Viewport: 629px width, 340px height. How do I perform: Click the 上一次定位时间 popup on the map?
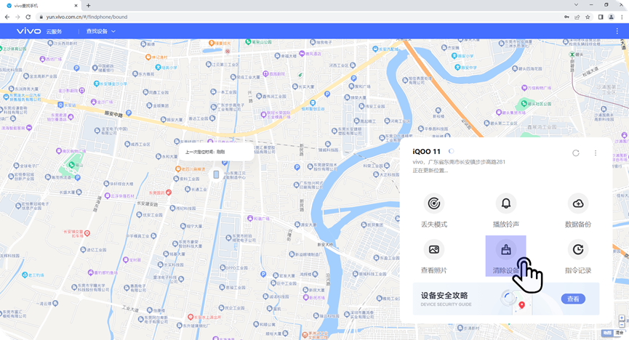(x=216, y=152)
